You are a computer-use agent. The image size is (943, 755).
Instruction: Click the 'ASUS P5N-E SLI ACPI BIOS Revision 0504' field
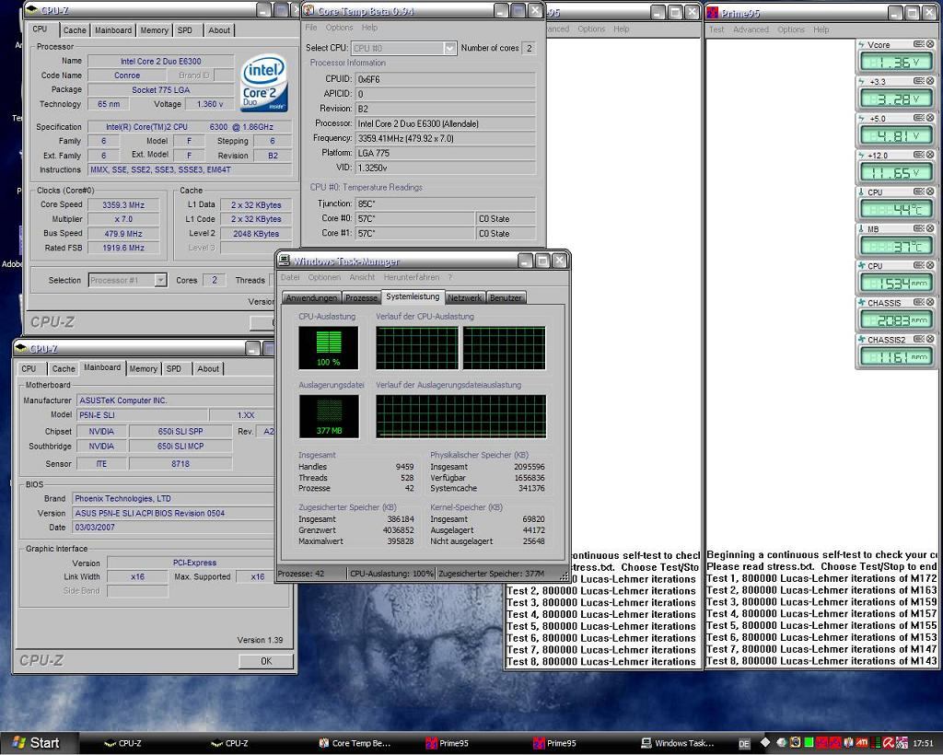[173, 514]
